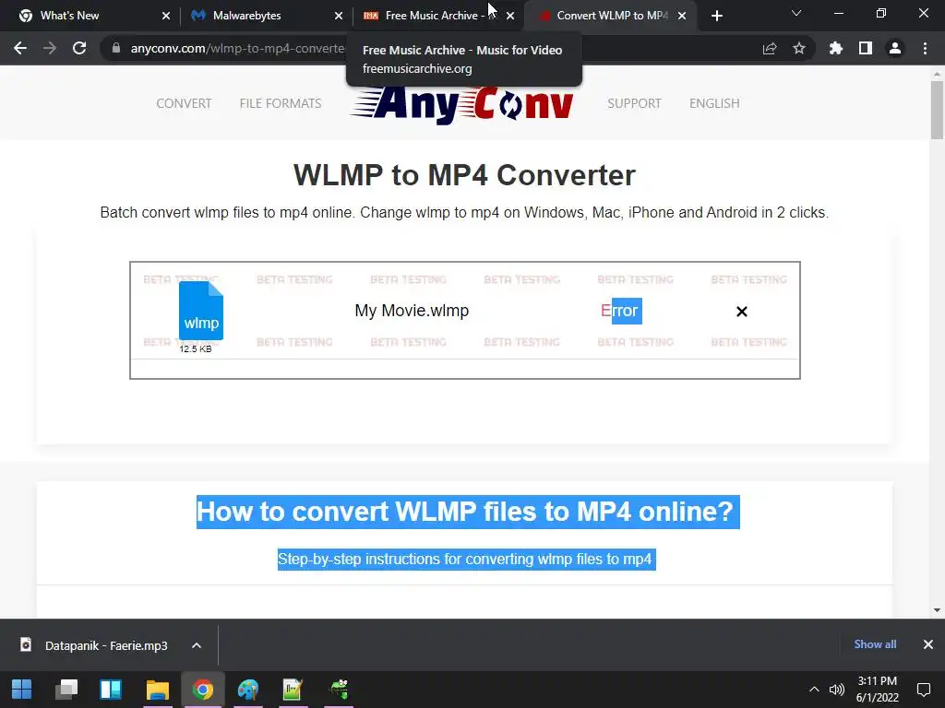
Task: Open File Explorer from the taskbar
Action: 157,690
